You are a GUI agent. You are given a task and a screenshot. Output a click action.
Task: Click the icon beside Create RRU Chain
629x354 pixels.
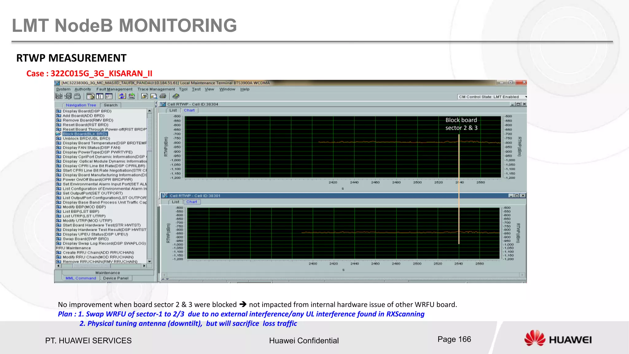click(x=59, y=253)
